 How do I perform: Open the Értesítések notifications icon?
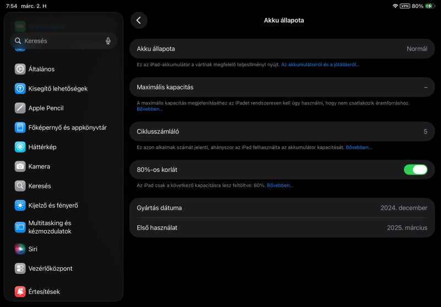(x=20, y=292)
